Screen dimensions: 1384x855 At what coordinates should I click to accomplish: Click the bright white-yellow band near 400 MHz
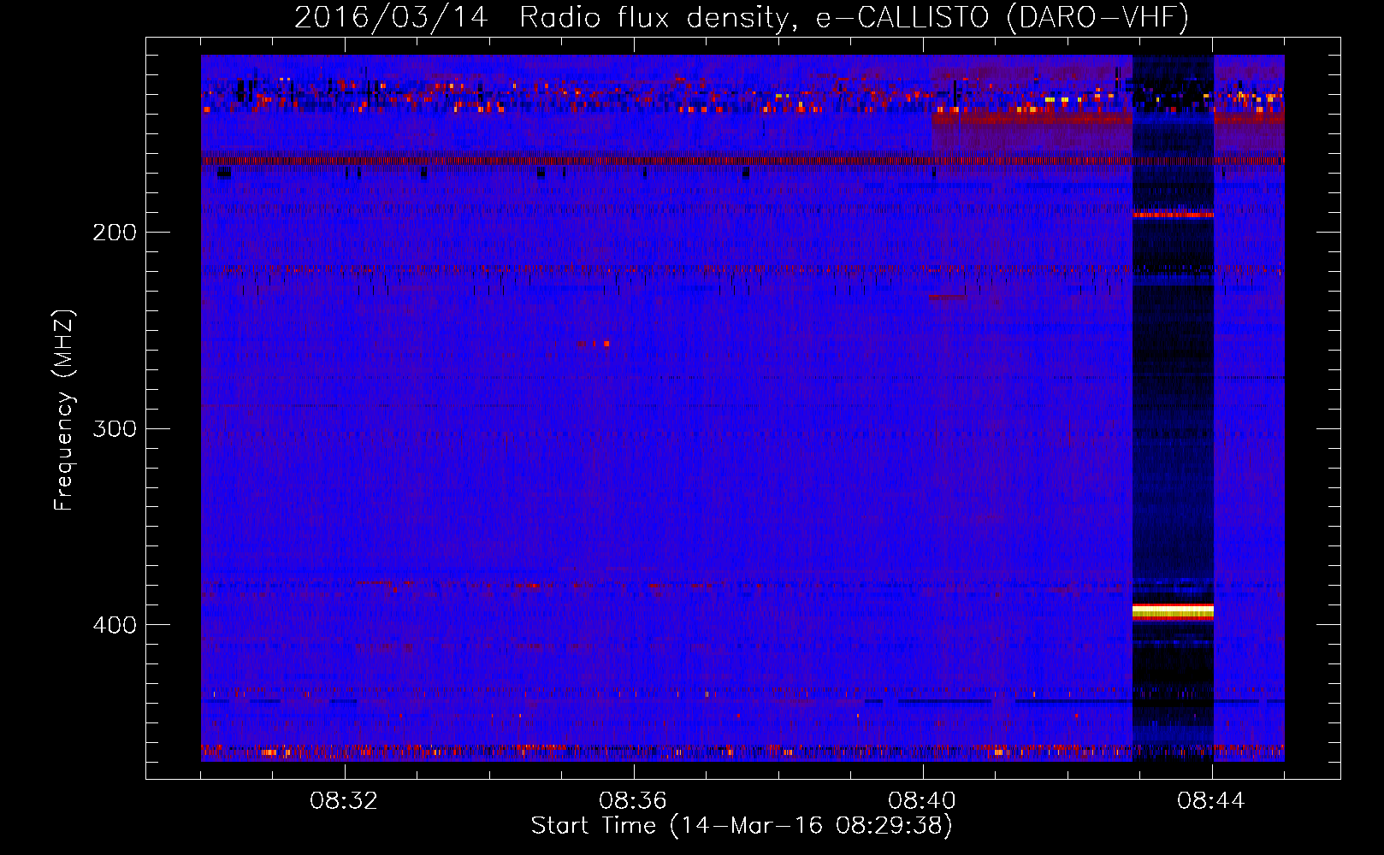click(x=1173, y=610)
